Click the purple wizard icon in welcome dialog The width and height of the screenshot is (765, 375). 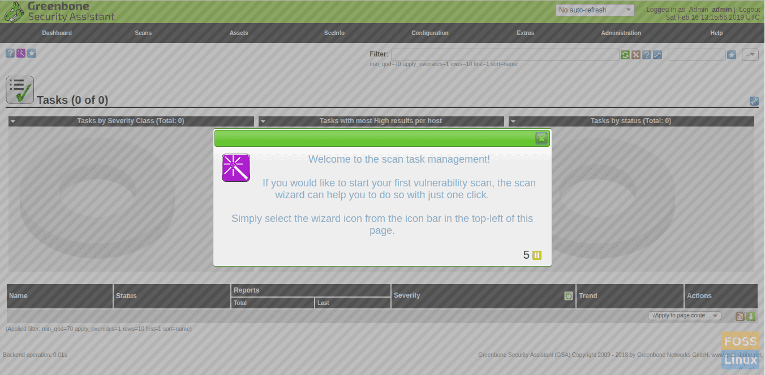pyautogui.click(x=236, y=168)
